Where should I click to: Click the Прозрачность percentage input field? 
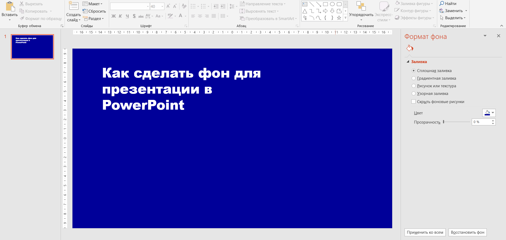pos(481,122)
